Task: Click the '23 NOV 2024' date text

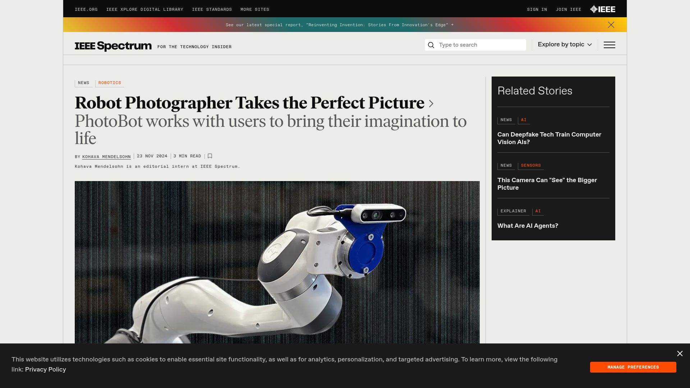Action: point(152,156)
